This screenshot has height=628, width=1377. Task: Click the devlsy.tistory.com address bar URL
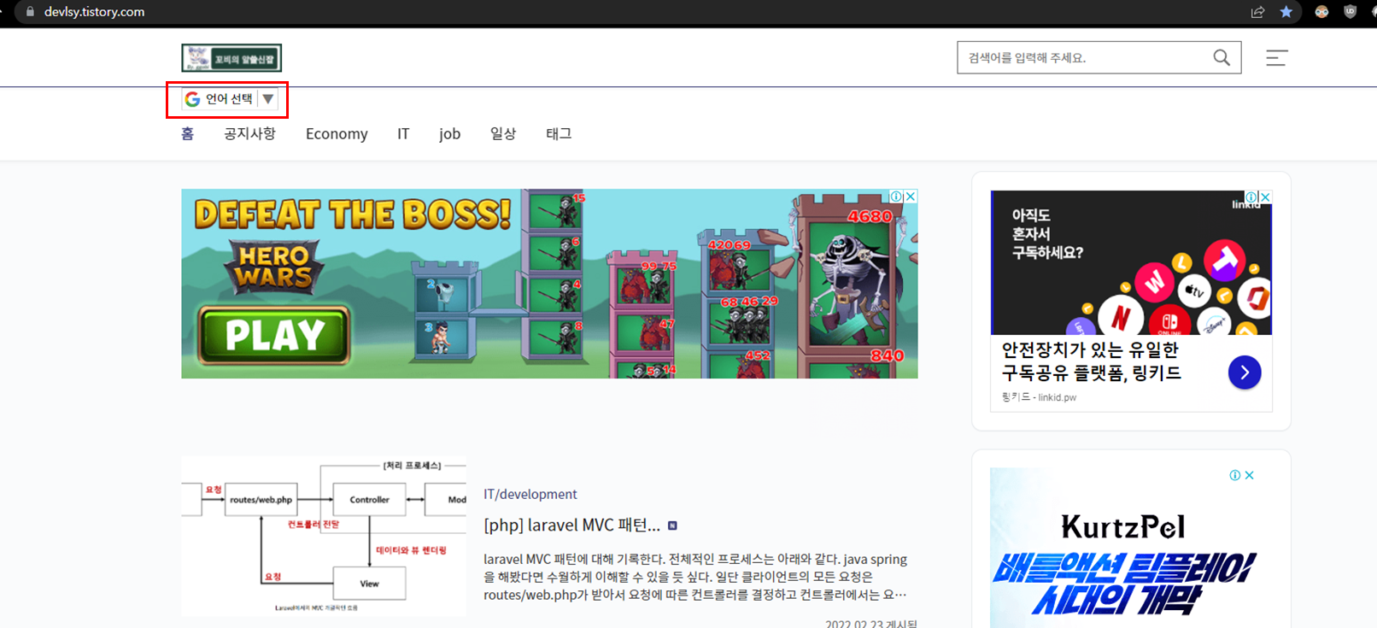94,12
